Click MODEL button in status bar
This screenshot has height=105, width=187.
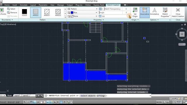tap(159, 102)
